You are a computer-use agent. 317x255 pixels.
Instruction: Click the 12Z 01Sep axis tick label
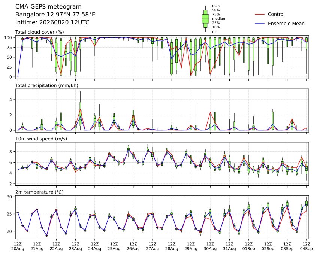pos(249,246)
